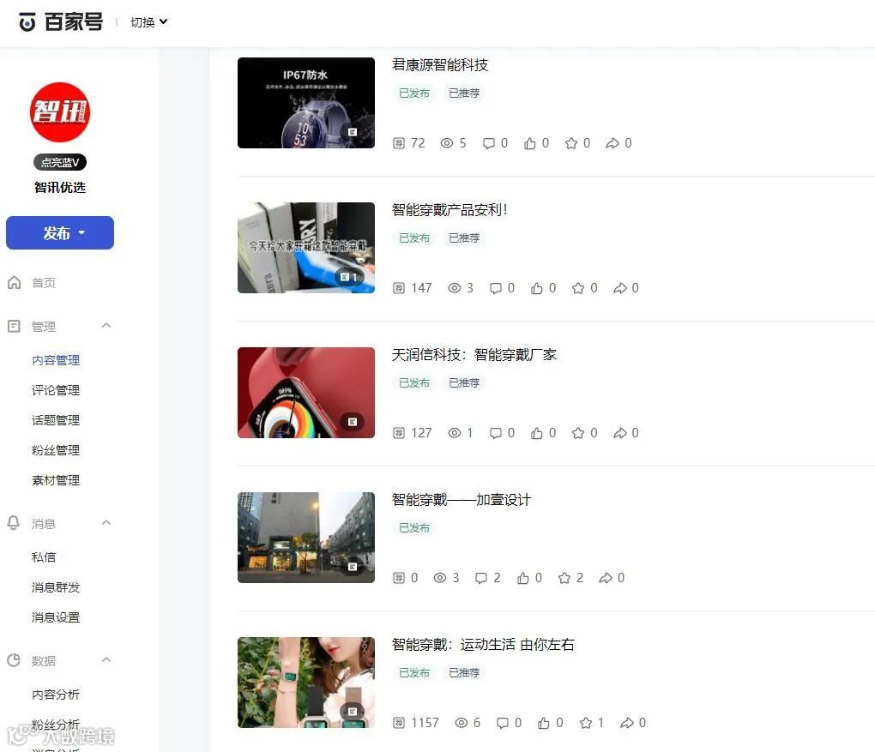Click share icon on 天润信科技 post
This screenshot has height=752, width=875.
click(x=619, y=433)
